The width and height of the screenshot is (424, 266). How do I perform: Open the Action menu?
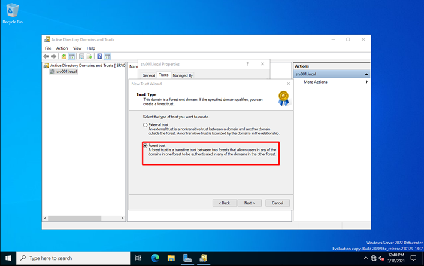click(62, 48)
